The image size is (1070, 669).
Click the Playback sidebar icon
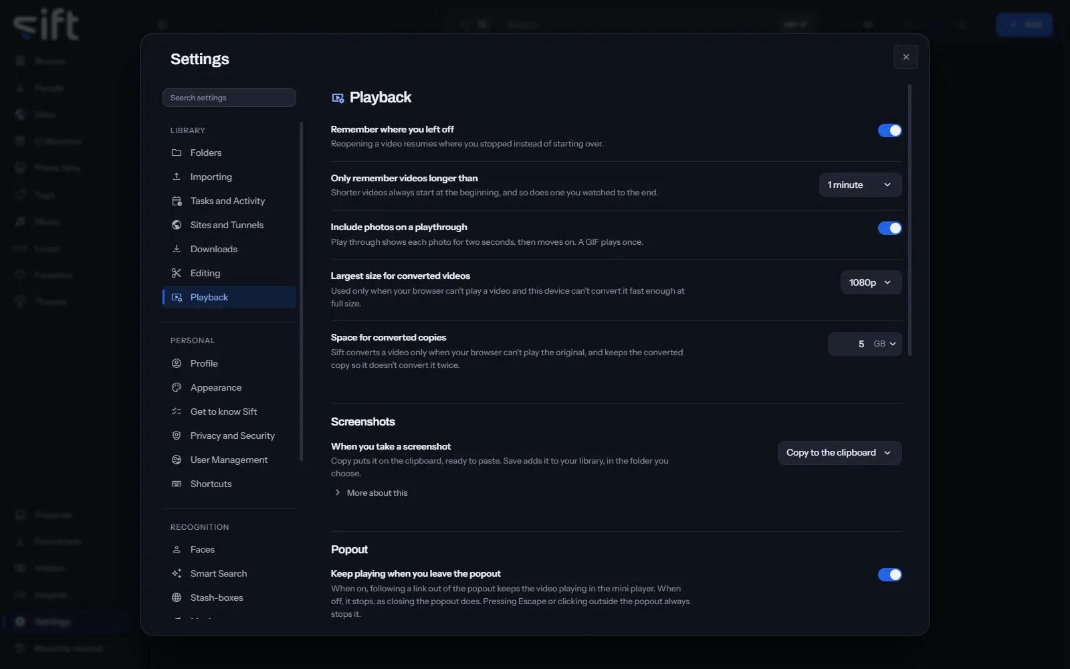click(x=177, y=297)
